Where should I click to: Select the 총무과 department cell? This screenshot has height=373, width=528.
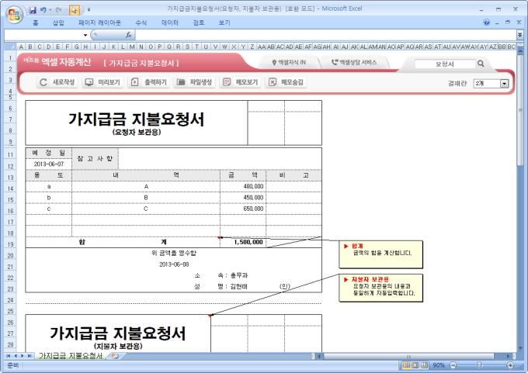[239, 275]
